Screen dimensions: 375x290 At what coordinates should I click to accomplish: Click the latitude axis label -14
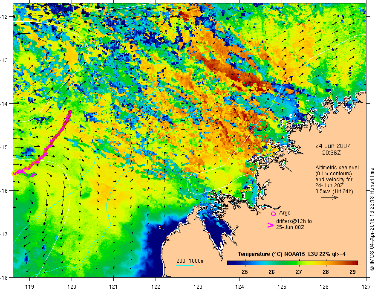click(4, 104)
